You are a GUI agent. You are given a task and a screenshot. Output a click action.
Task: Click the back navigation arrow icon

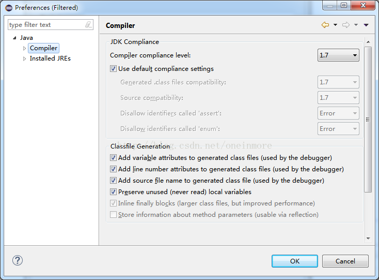[325, 25]
